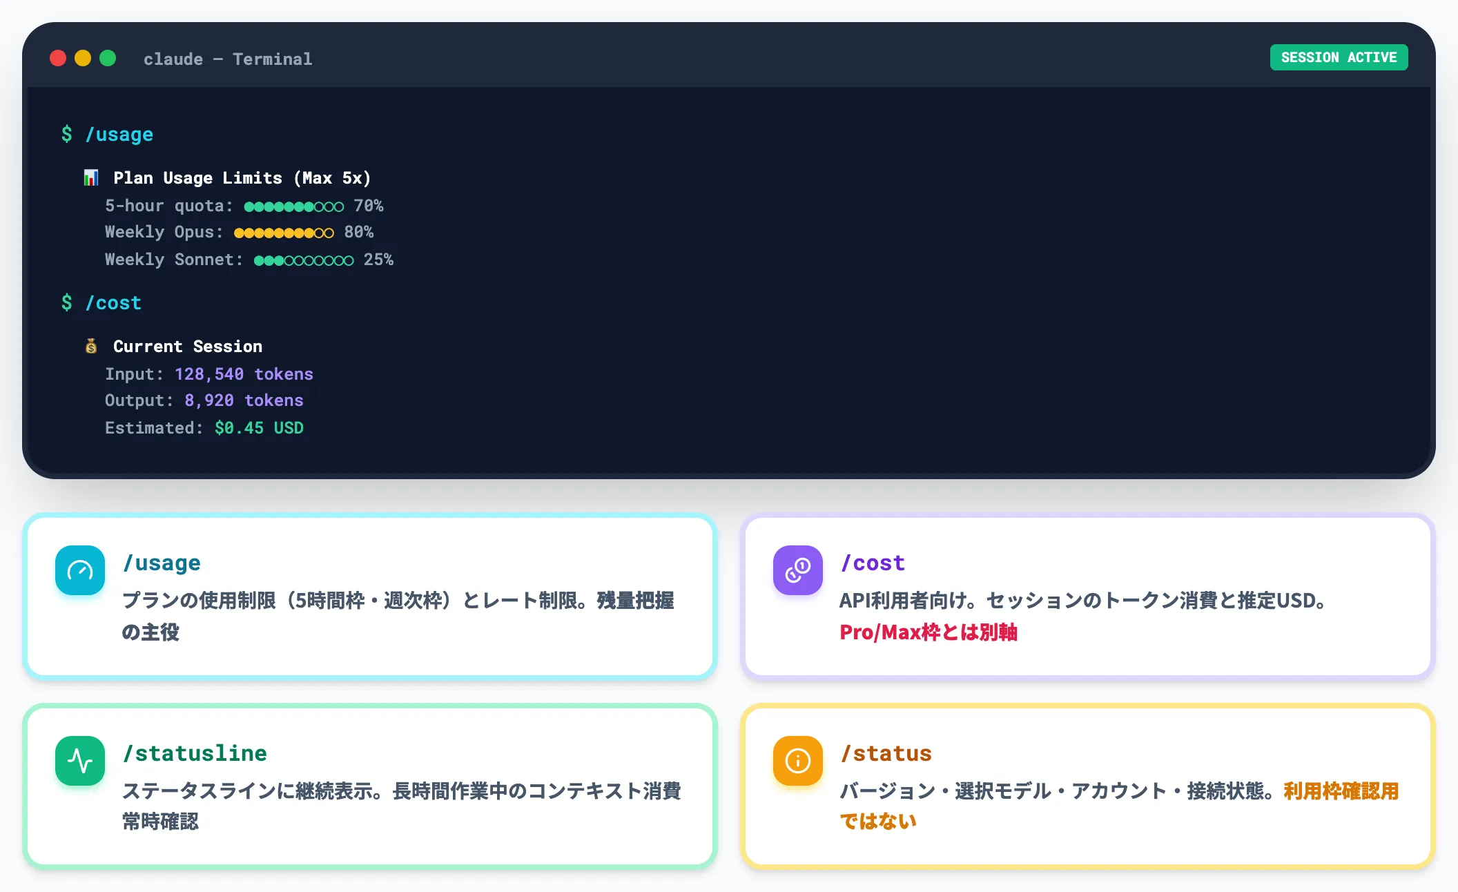Click the money bag emoji beside Current Session
Screen dimensions: 1458x892
91,346
